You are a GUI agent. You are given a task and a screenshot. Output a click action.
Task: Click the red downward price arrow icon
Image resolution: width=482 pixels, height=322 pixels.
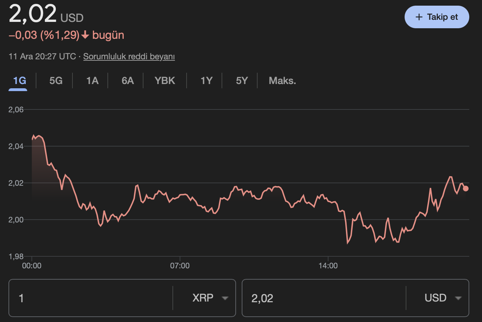(85, 35)
